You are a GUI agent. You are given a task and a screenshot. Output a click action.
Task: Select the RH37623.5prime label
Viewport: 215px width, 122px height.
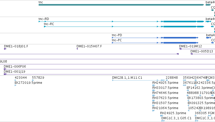165,98
